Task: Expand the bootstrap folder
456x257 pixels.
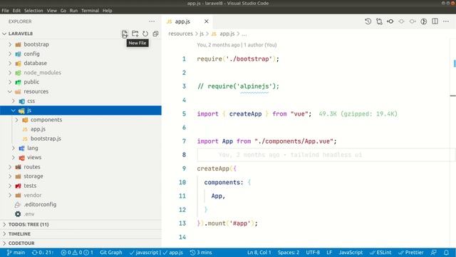Action: point(81,44)
